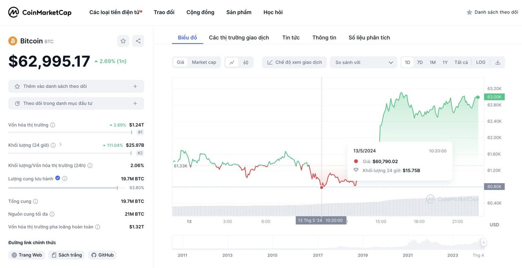Select the Market cap chart mode
The width and height of the screenshot is (522, 268).
(204, 62)
